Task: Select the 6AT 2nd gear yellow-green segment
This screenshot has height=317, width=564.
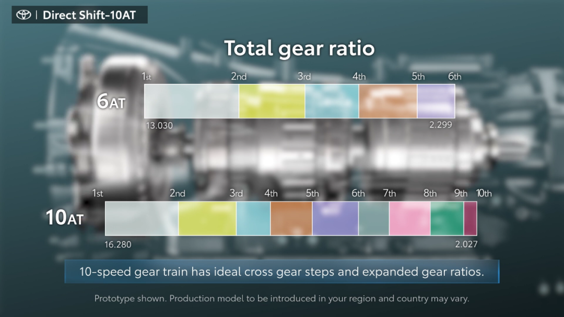Action: [272, 101]
